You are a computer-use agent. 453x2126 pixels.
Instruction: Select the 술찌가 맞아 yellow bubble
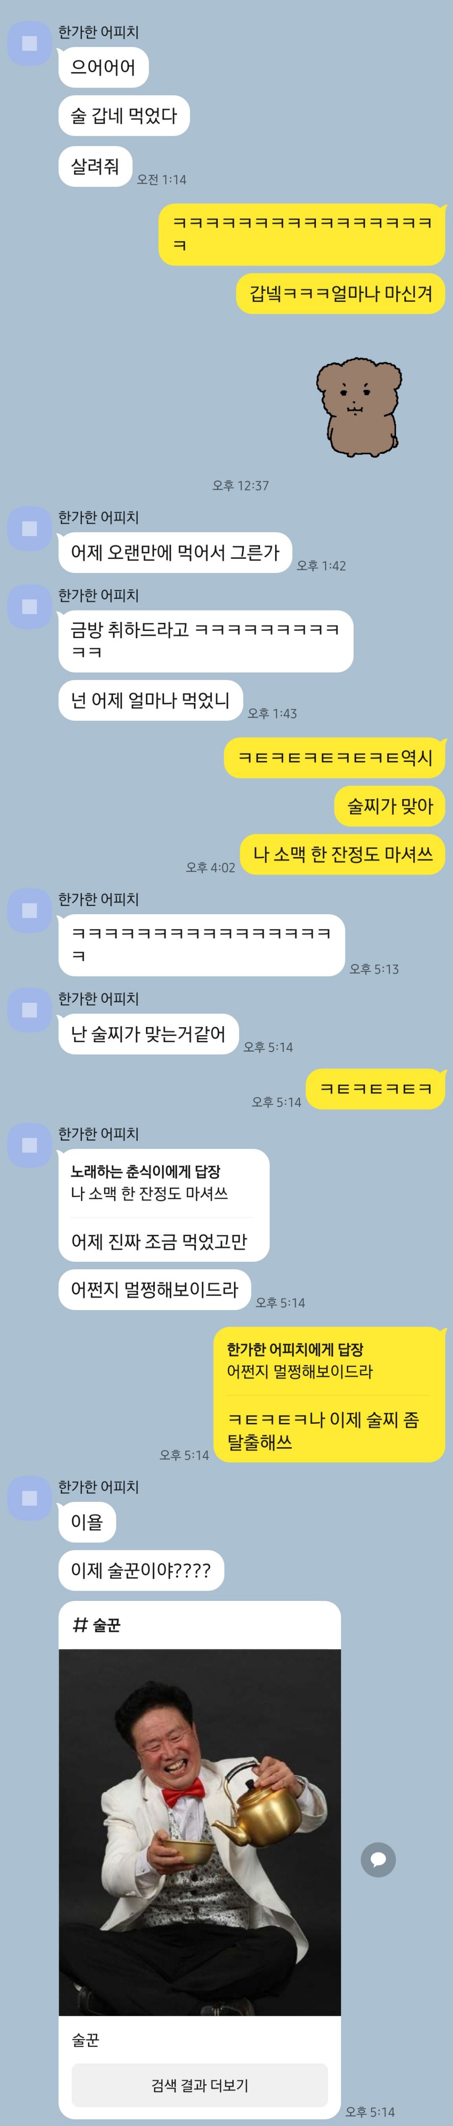(x=389, y=805)
